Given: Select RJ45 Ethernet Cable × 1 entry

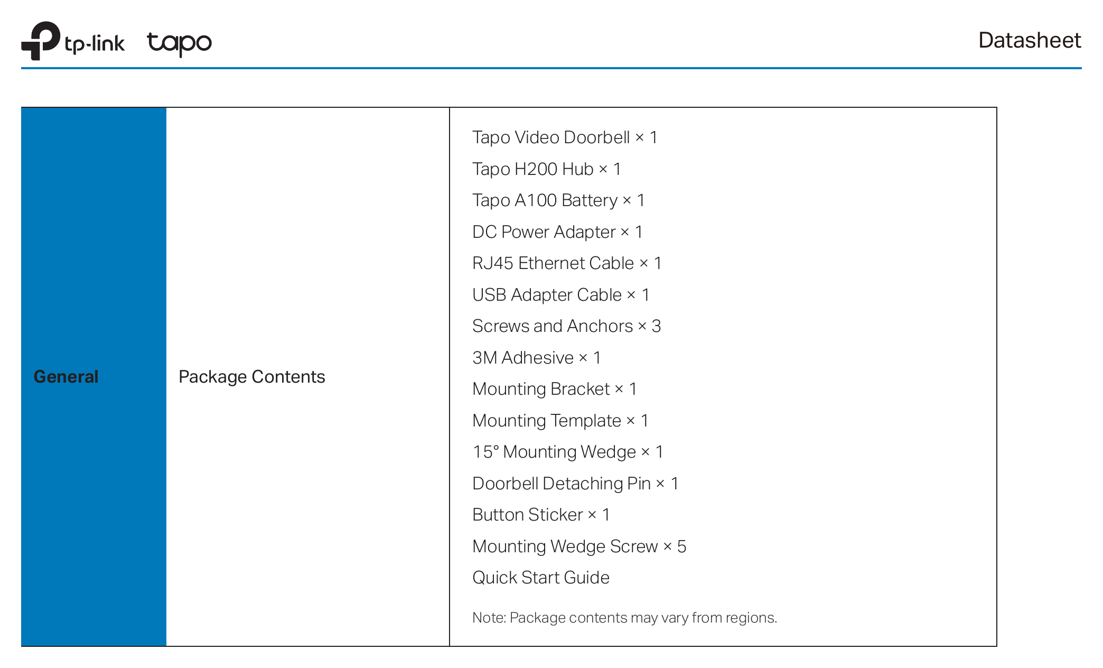Looking at the screenshot, I should (x=567, y=263).
